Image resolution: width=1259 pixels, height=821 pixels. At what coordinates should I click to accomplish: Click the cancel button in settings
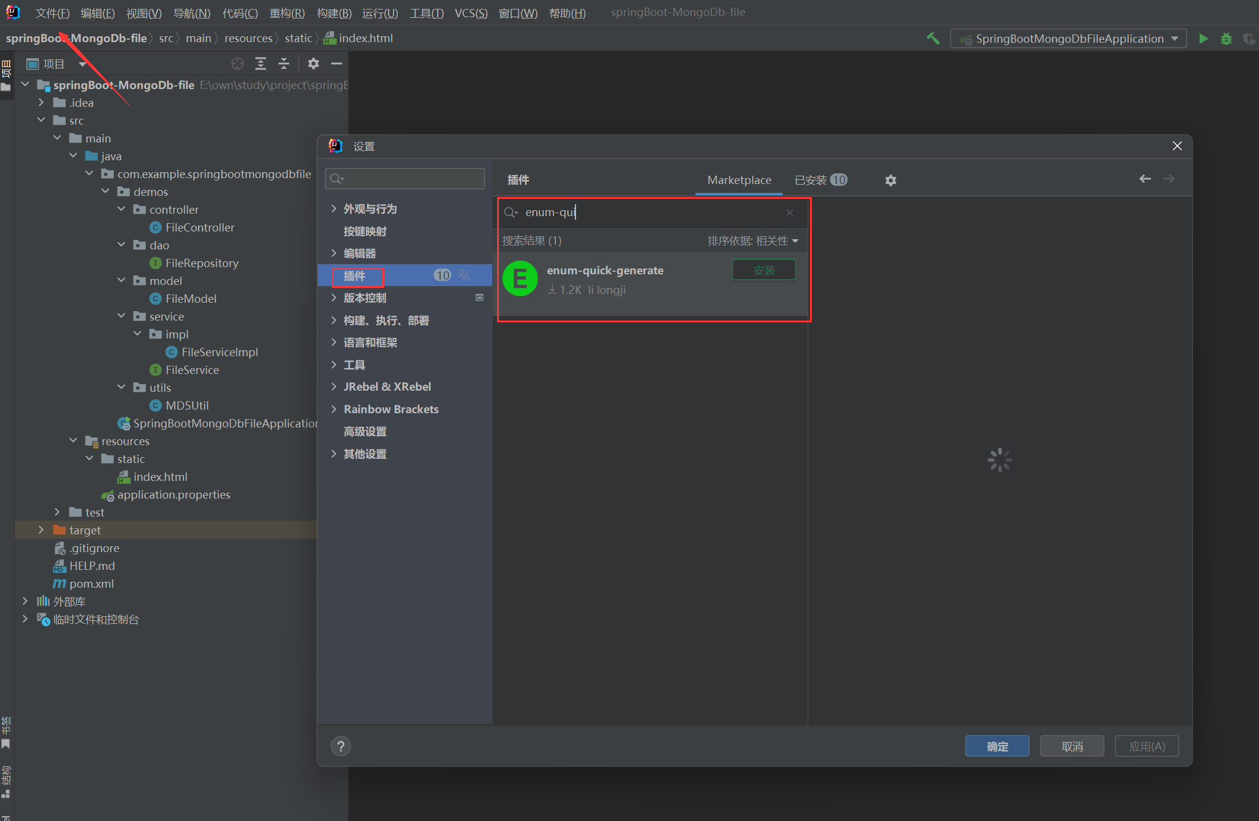1072,746
